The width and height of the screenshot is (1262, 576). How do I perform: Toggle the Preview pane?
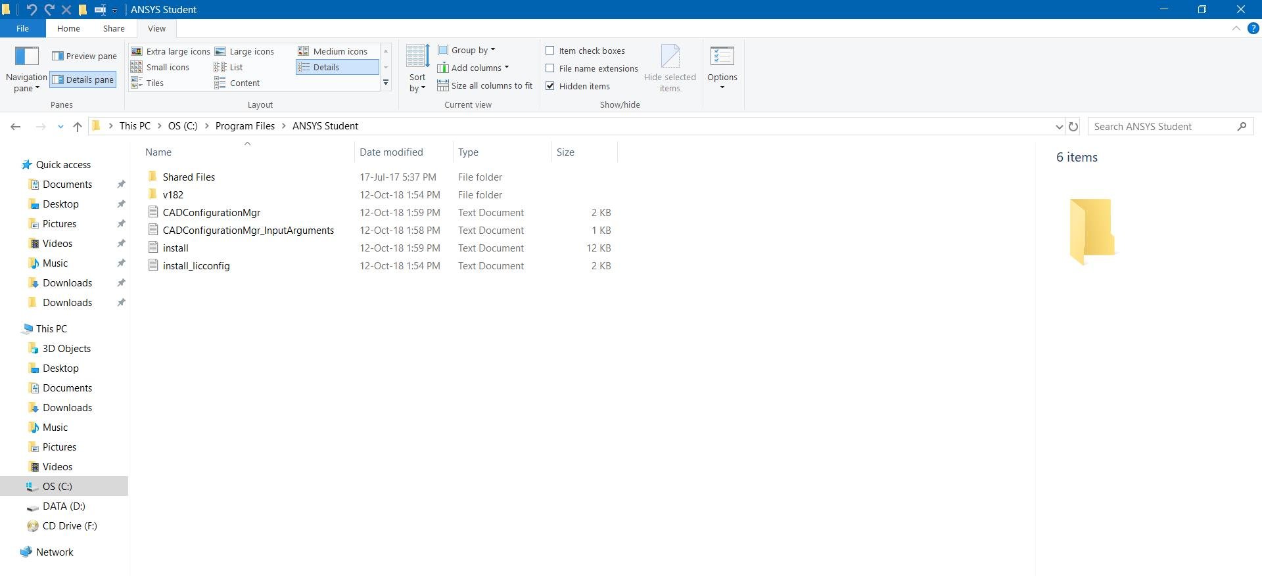click(x=84, y=56)
